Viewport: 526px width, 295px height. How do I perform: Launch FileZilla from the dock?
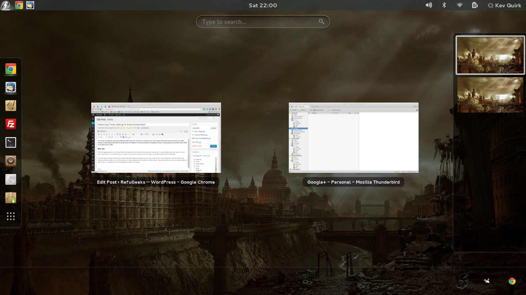tap(10, 124)
